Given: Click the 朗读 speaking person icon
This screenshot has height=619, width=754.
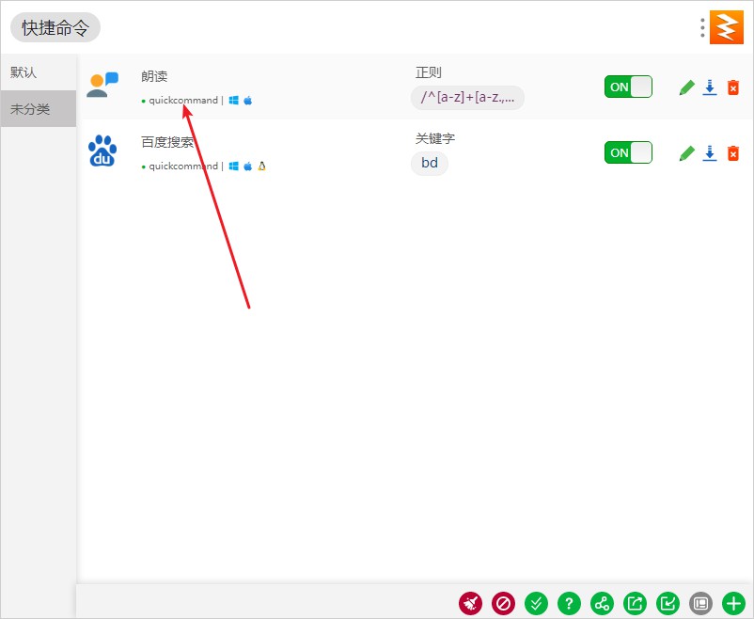Looking at the screenshot, I should pyautogui.click(x=102, y=85).
